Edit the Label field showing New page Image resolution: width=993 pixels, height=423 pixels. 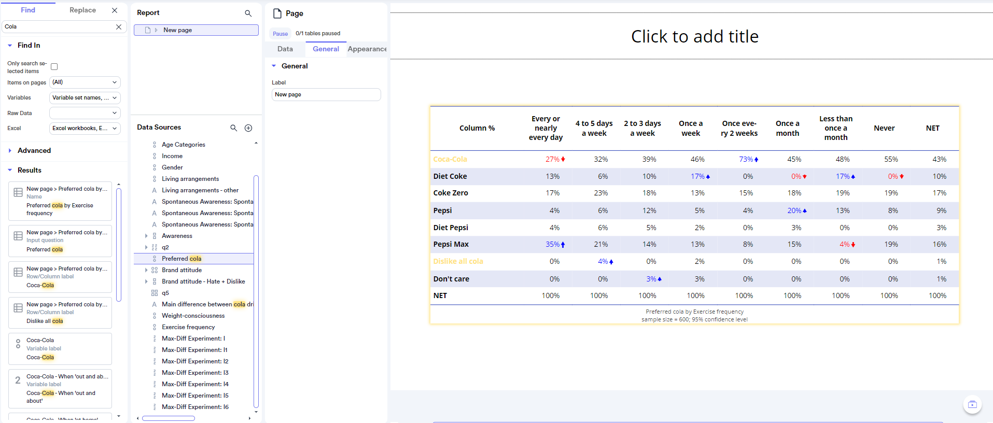326,95
